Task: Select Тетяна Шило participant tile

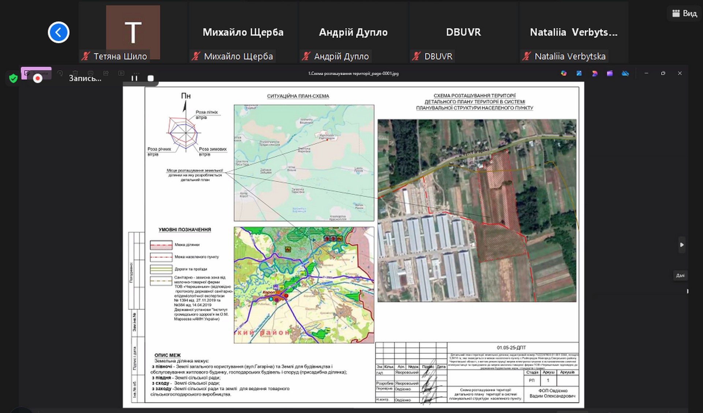Action: pyautogui.click(x=133, y=33)
